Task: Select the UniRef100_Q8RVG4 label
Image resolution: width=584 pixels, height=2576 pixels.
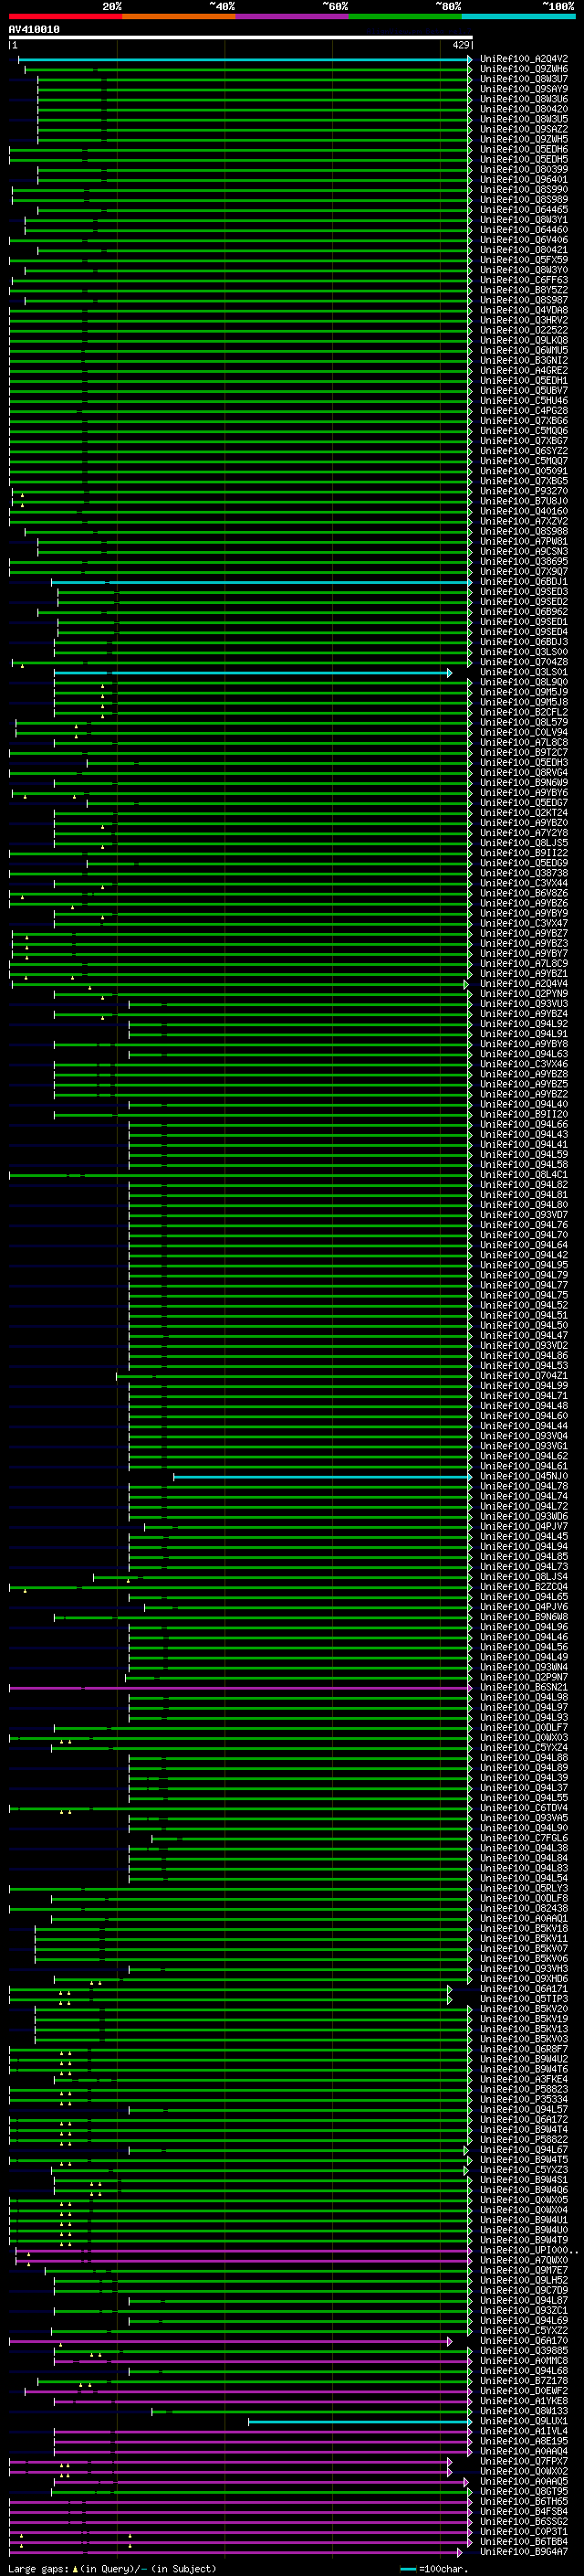Action: click(x=524, y=772)
